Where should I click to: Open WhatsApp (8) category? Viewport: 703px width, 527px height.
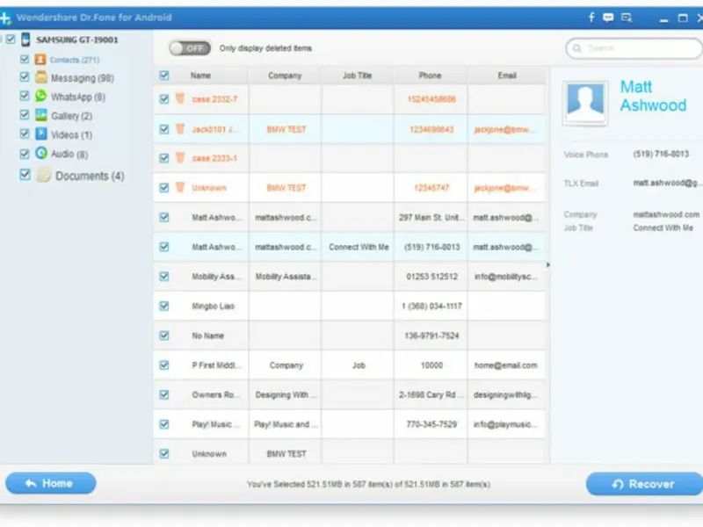click(x=78, y=97)
